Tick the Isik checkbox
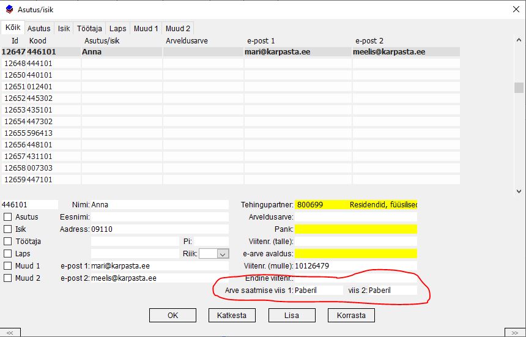Screen dimensions: 526x337 coord(8,229)
